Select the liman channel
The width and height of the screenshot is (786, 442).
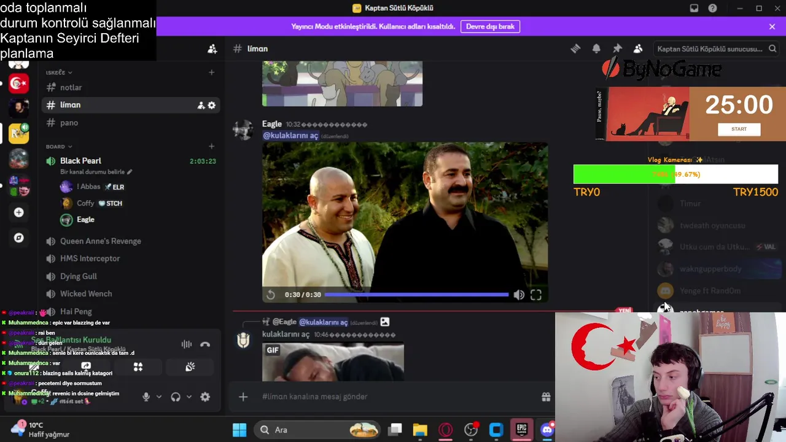point(130,105)
